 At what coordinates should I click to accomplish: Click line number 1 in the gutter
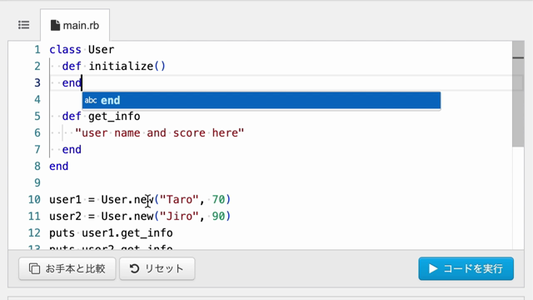pos(37,50)
